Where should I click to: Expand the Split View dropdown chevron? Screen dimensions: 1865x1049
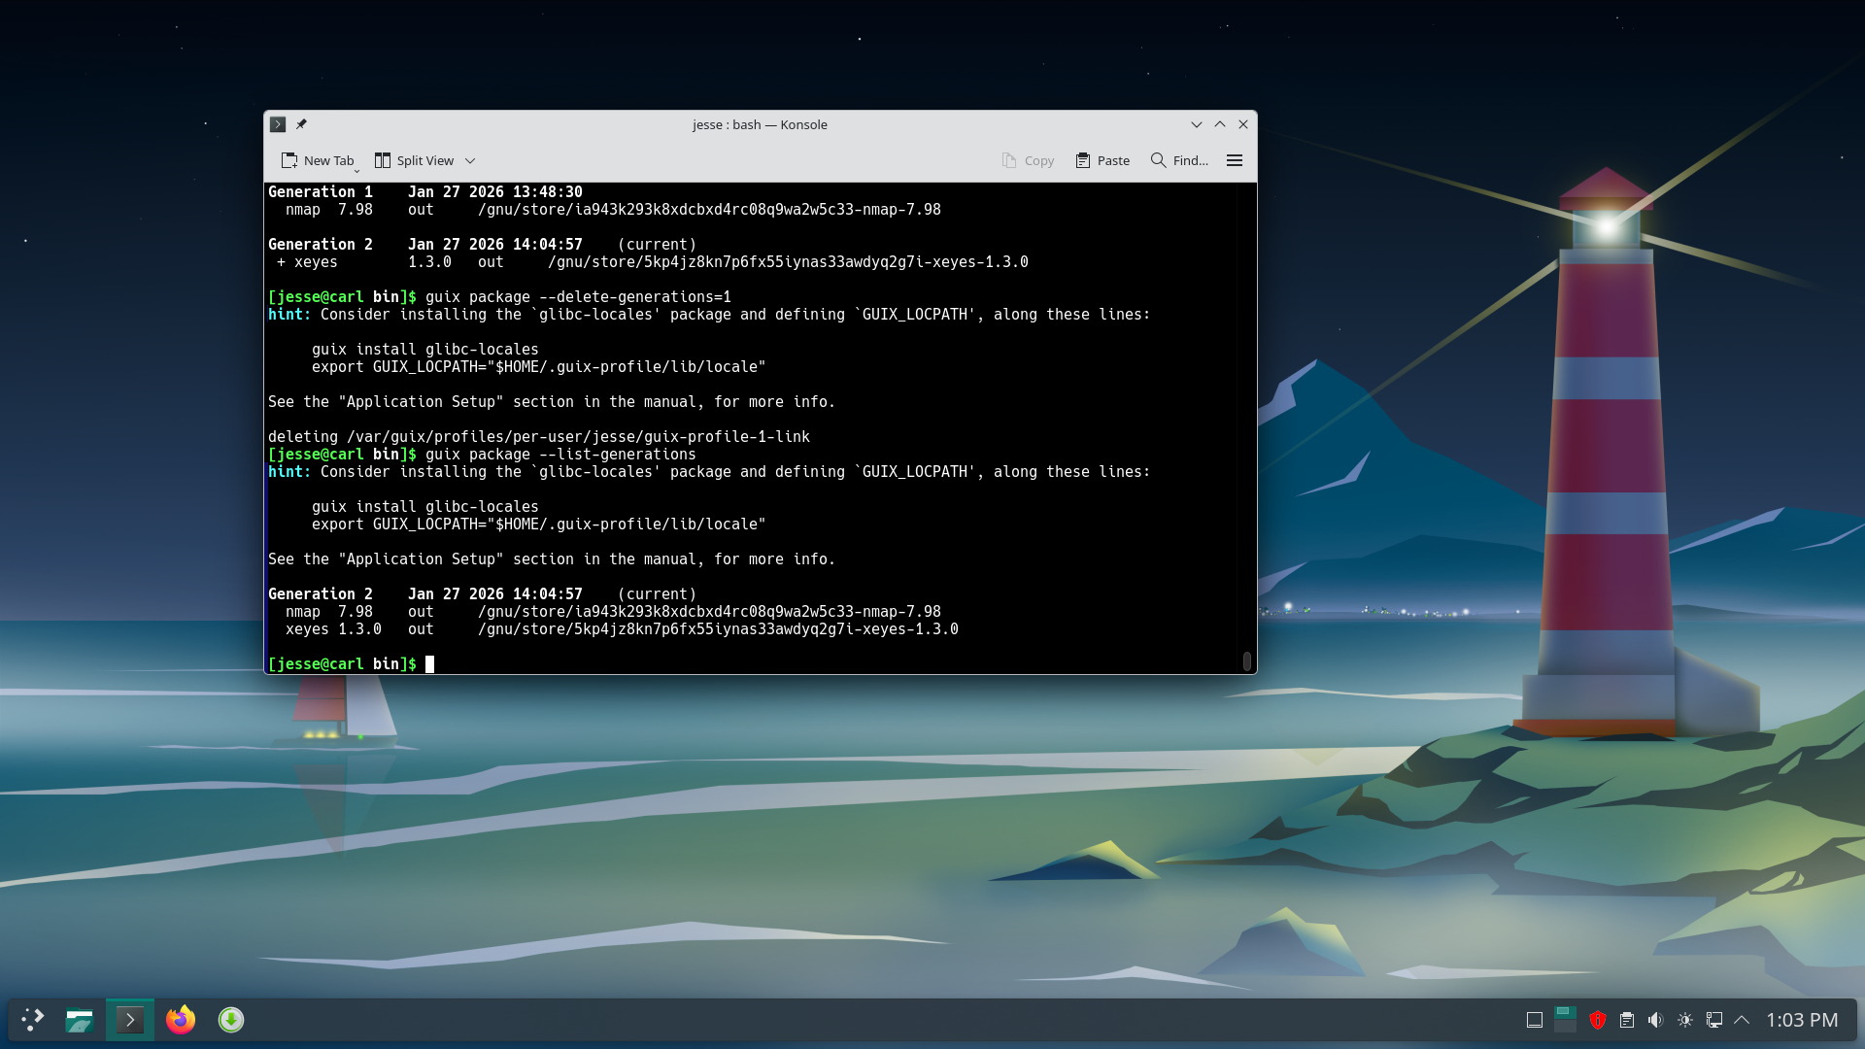pos(470,161)
